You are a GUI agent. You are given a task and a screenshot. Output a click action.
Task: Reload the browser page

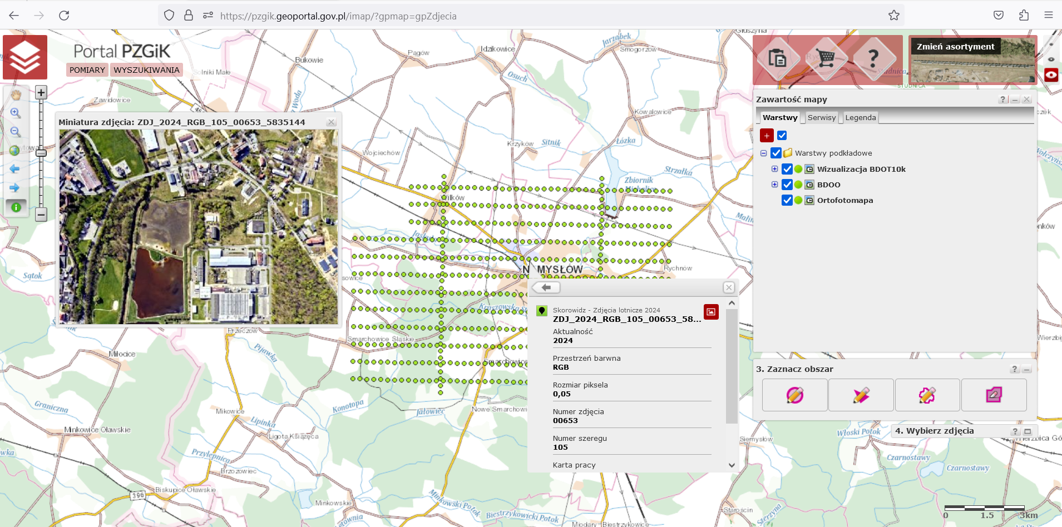click(x=64, y=16)
